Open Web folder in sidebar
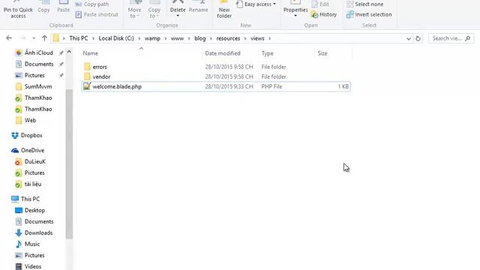This screenshot has width=480, height=270. pos(25,120)
